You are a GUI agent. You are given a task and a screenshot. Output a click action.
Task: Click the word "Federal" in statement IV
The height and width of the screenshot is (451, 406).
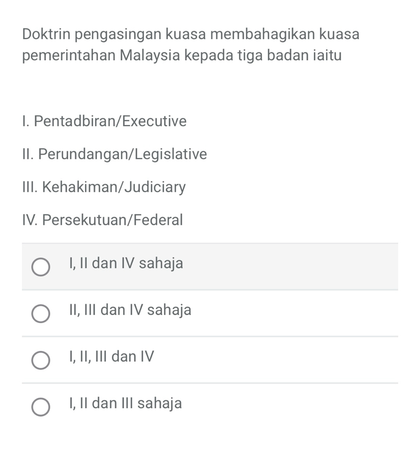(158, 220)
